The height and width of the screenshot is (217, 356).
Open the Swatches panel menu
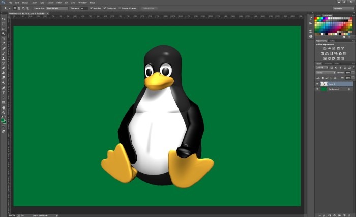353,15
